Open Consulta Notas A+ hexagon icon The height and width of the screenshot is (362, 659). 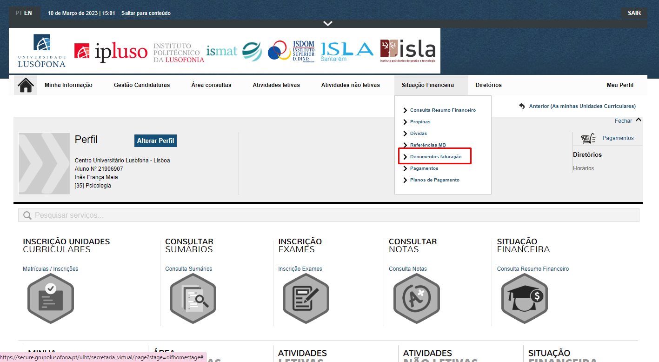click(x=417, y=299)
